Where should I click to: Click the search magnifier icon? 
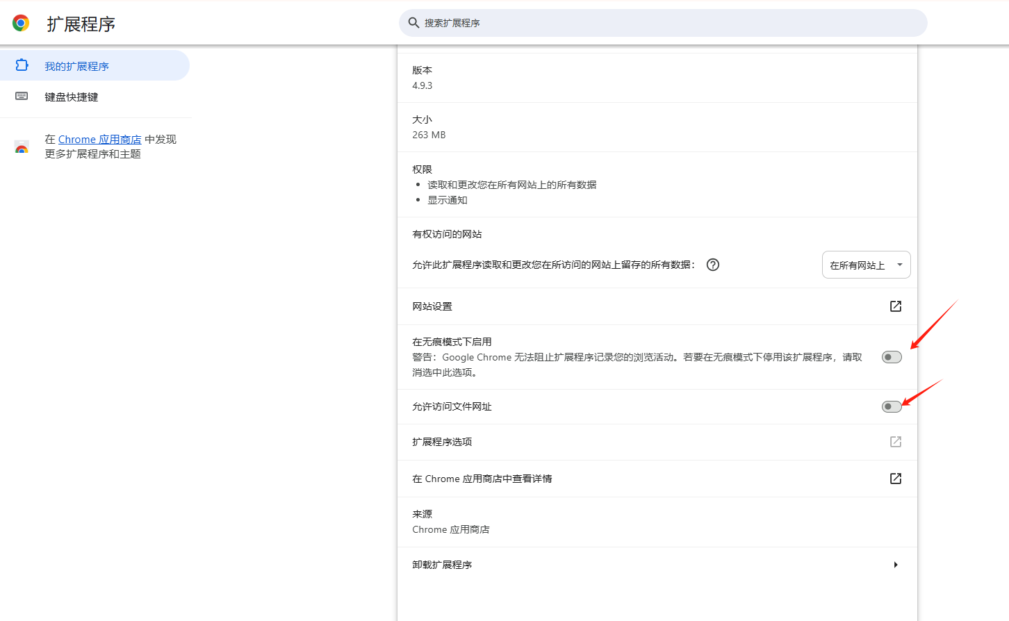click(x=413, y=23)
